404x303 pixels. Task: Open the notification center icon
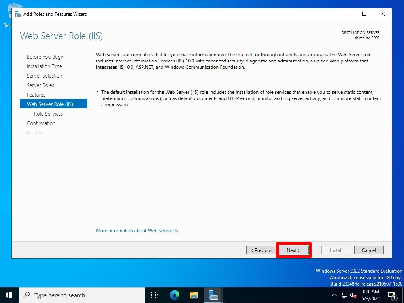[x=391, y=295]
